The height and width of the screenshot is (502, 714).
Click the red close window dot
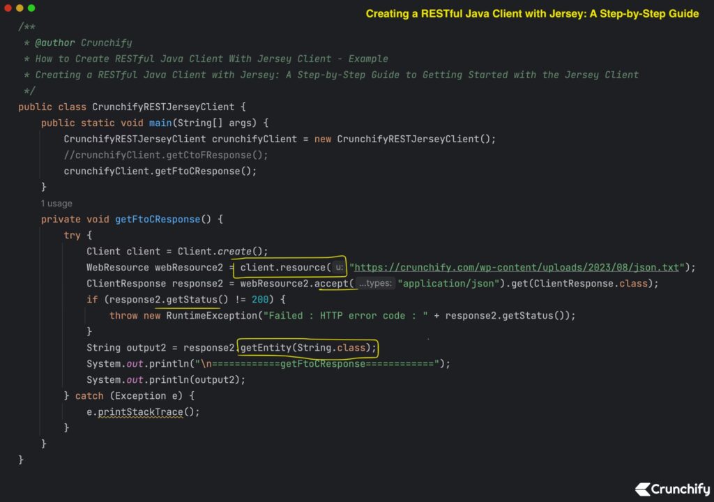coord(7,8)
